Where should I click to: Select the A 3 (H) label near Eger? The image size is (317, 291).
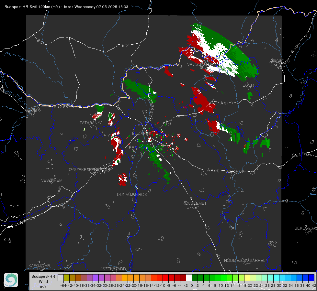(x=226, y=103)
